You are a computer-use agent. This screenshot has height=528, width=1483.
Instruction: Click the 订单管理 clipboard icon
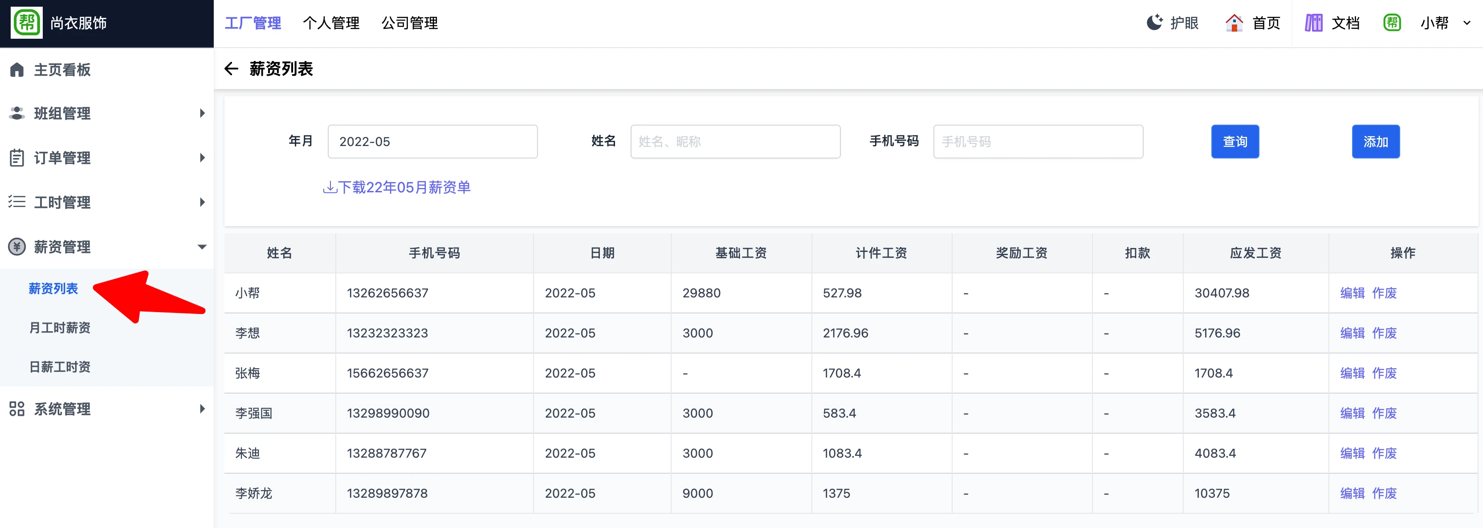(x=16, y=157)
